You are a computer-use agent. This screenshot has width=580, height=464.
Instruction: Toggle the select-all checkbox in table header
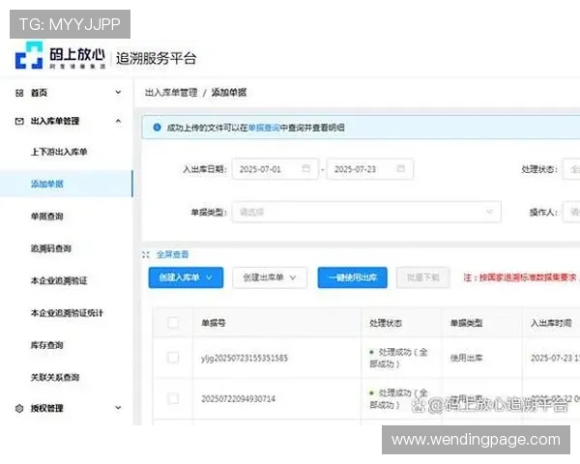[173, 323]
